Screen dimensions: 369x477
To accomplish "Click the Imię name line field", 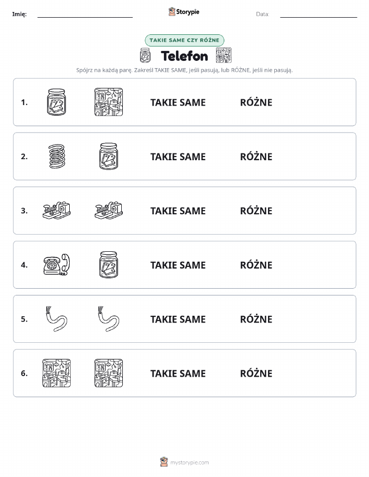I will pyautogui.click(x=85, y=15).
